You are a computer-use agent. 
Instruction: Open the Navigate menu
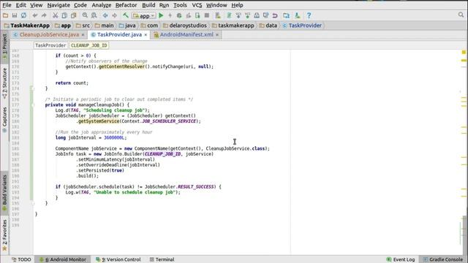click(x=58, y=5)
